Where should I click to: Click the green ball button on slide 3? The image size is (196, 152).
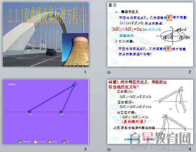tap(20, 142)
